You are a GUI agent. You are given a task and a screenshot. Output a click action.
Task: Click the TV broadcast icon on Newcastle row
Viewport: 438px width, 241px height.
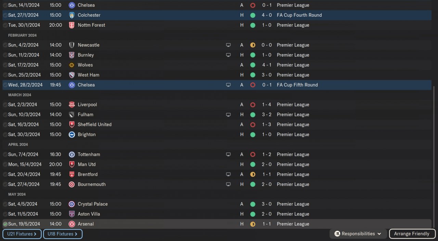(x=228, y=45)
